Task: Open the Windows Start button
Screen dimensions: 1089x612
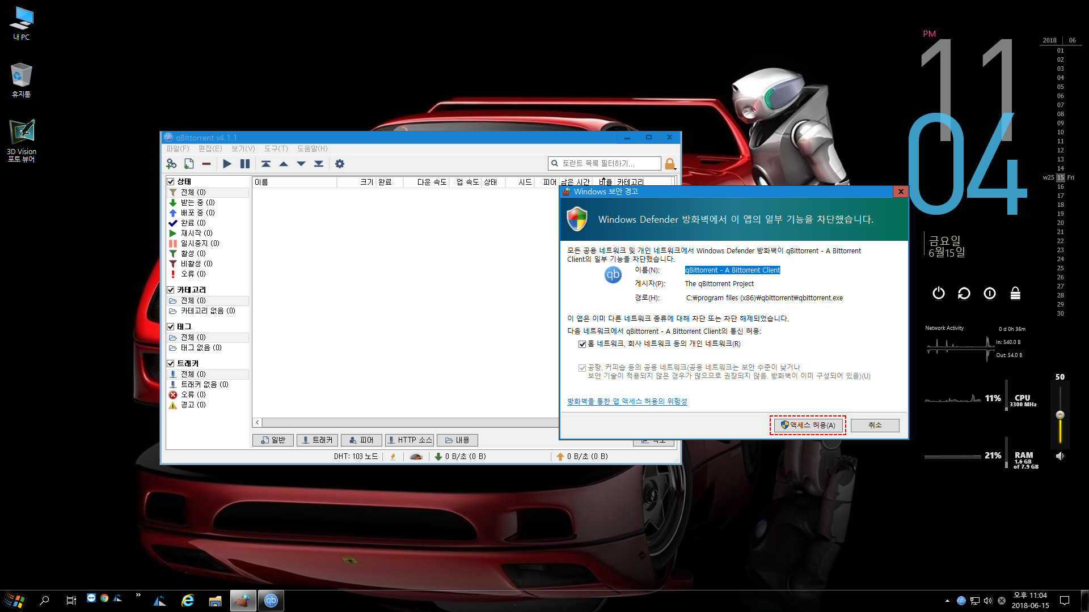Action: point(14,601)
